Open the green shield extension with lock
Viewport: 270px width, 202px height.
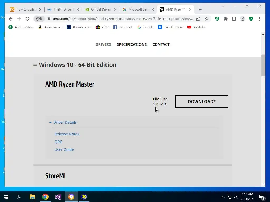coord(217,19)
